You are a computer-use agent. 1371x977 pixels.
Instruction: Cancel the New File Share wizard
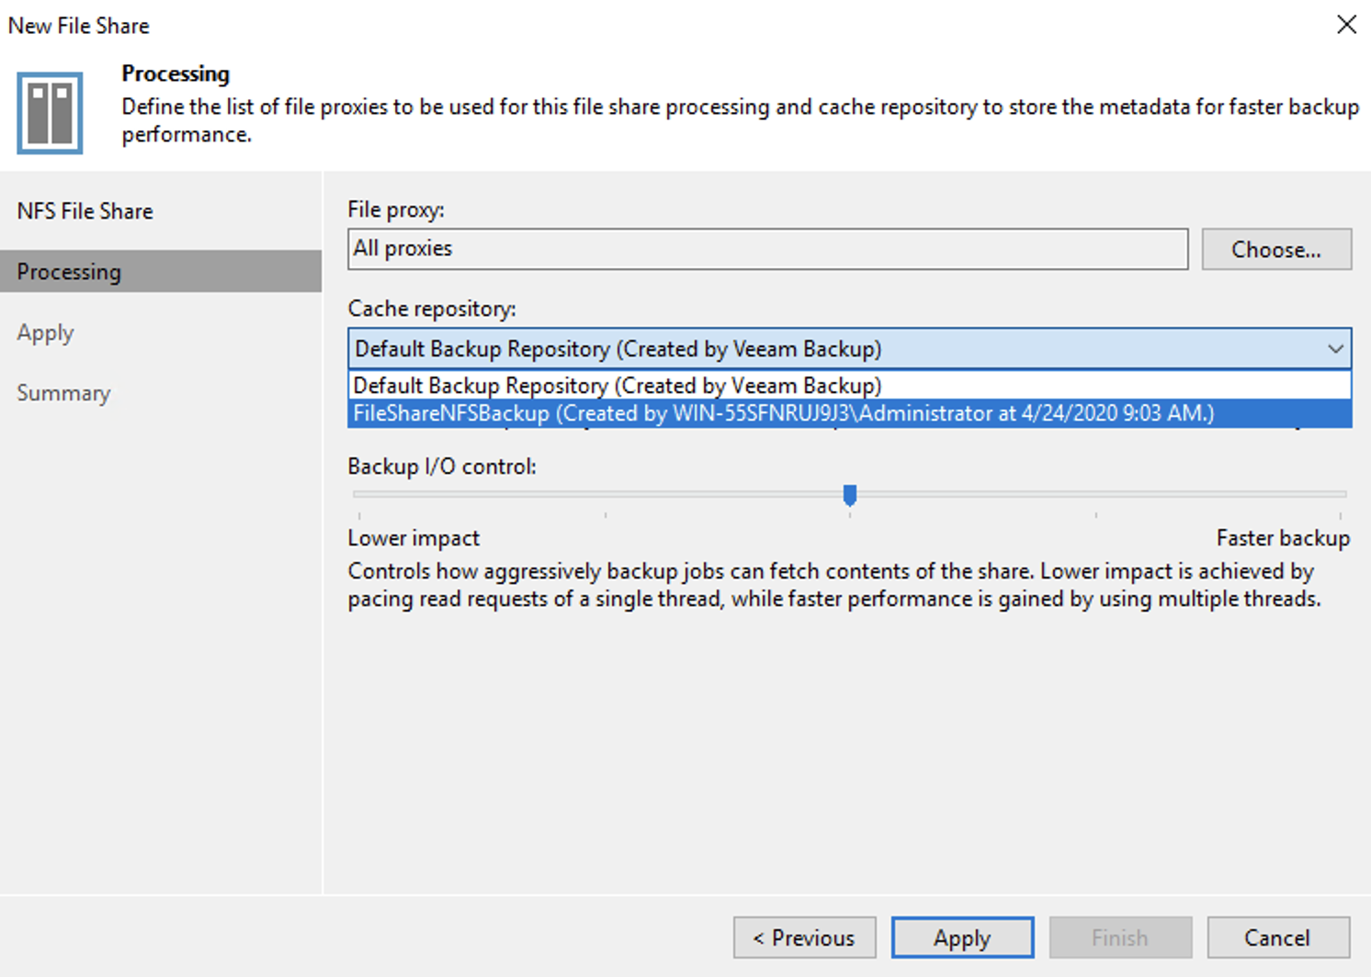[1278, 938]
